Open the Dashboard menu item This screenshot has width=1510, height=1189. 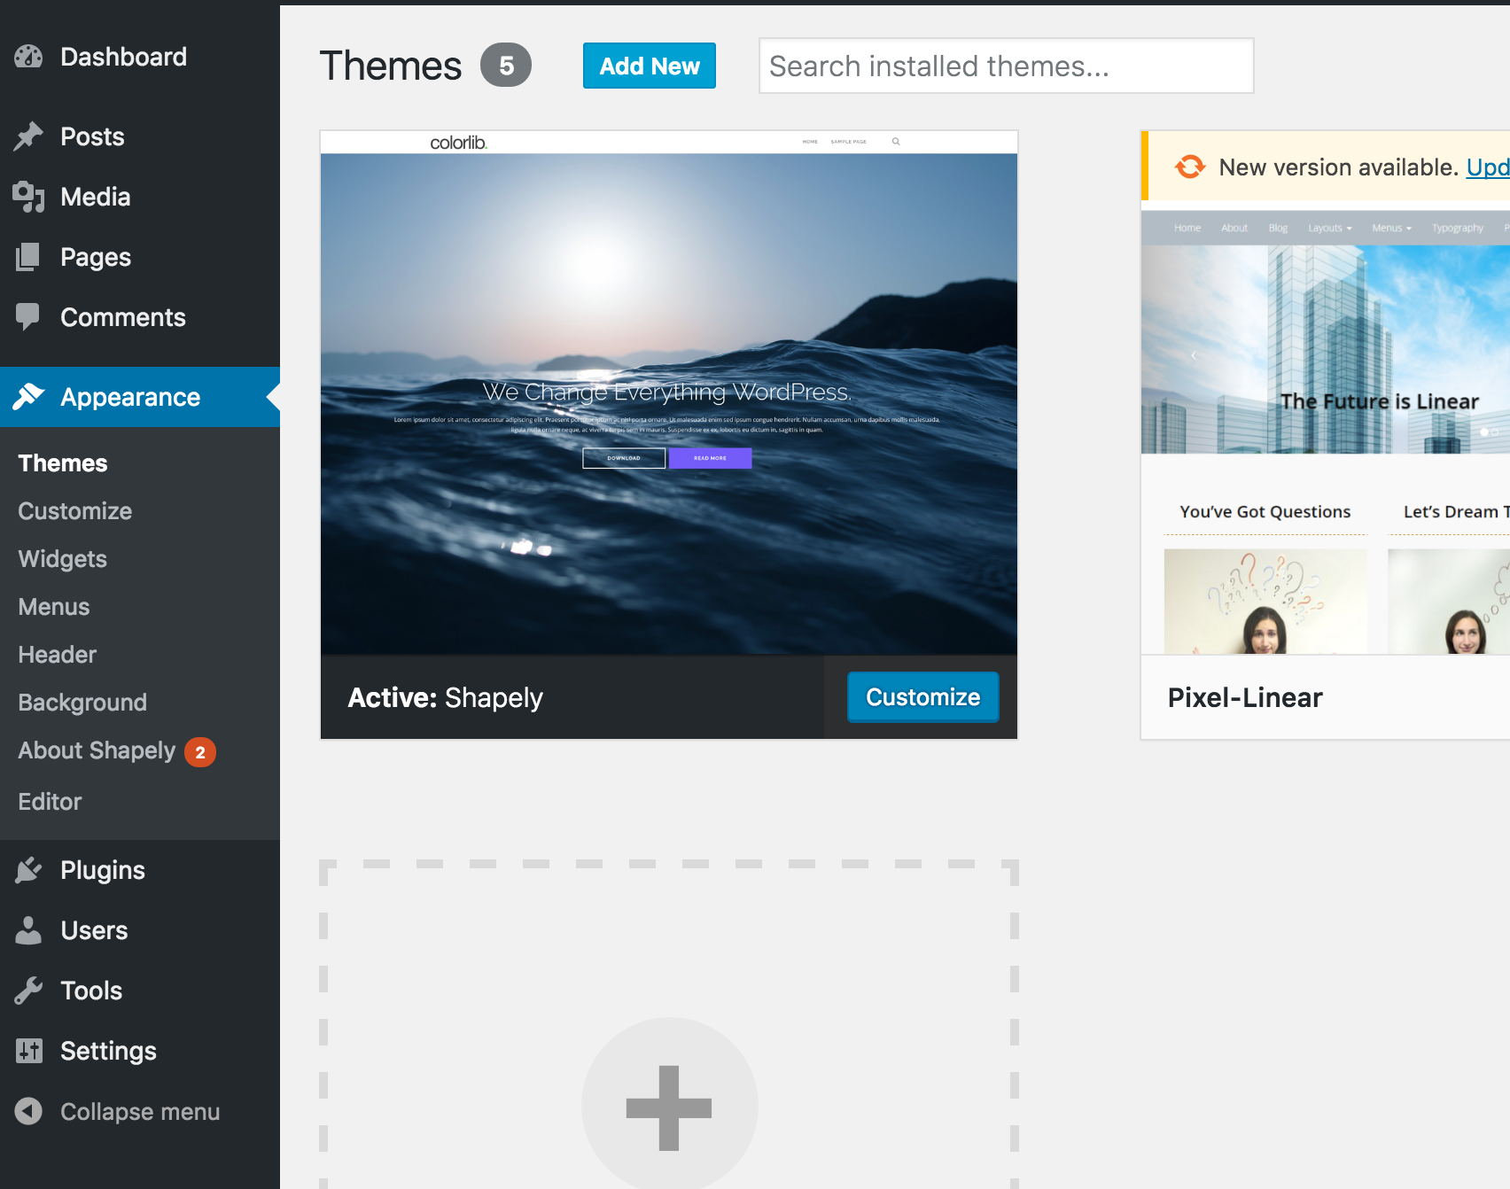click(123, 57)
